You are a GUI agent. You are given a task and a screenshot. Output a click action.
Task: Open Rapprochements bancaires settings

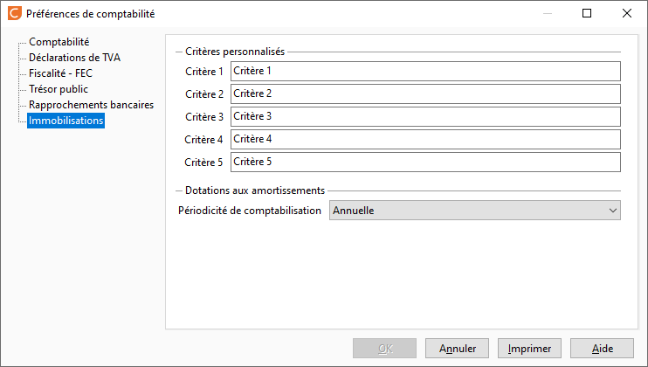[x=91, y=105]
